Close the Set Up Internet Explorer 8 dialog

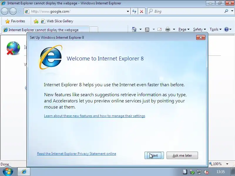pos(201,38)
